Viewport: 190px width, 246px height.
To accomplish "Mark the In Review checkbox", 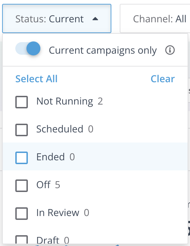I will point(22,214).
